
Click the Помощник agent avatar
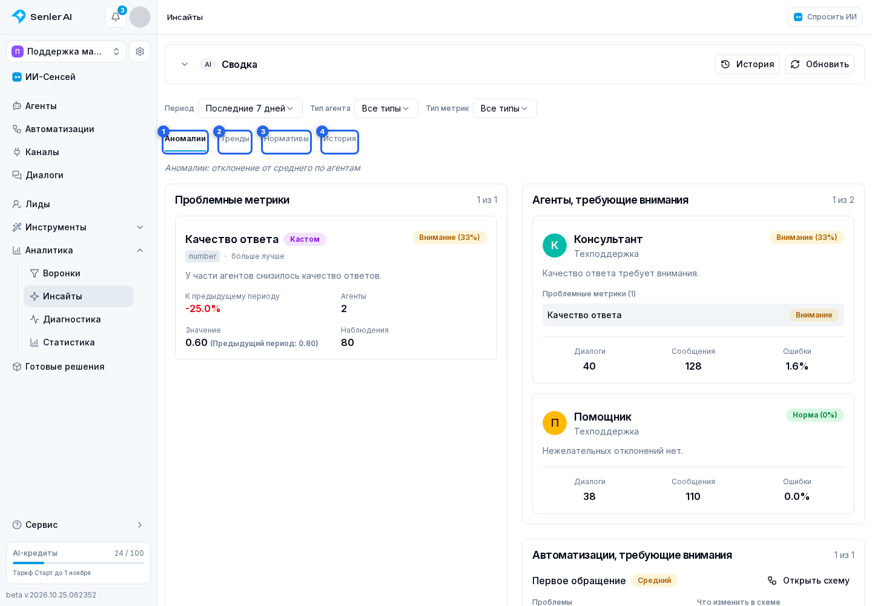pos(555,423)
